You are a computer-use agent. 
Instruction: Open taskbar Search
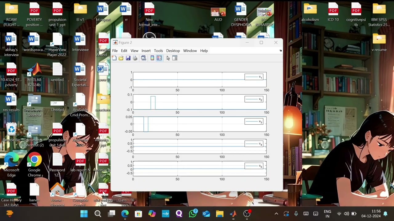tap(98, 214)
